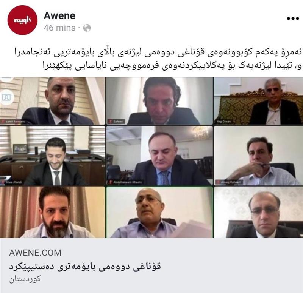Viewport: 303px width, 293px height.
Task: Click the Kurdistan category label under the headline
Action: pyautogui.click(x=25, y=279)
